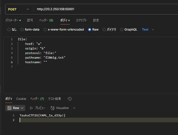Image resolution: width=178 pixels, height=135 pixels.
Task: Open the 認可 tab
Action: click(x=30, y=20)
